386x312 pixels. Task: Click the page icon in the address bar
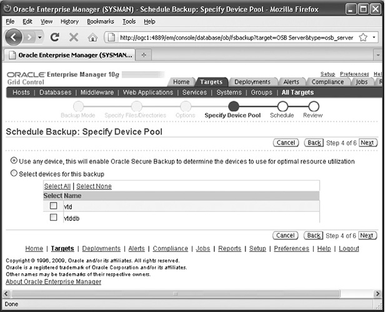[112, 38]
